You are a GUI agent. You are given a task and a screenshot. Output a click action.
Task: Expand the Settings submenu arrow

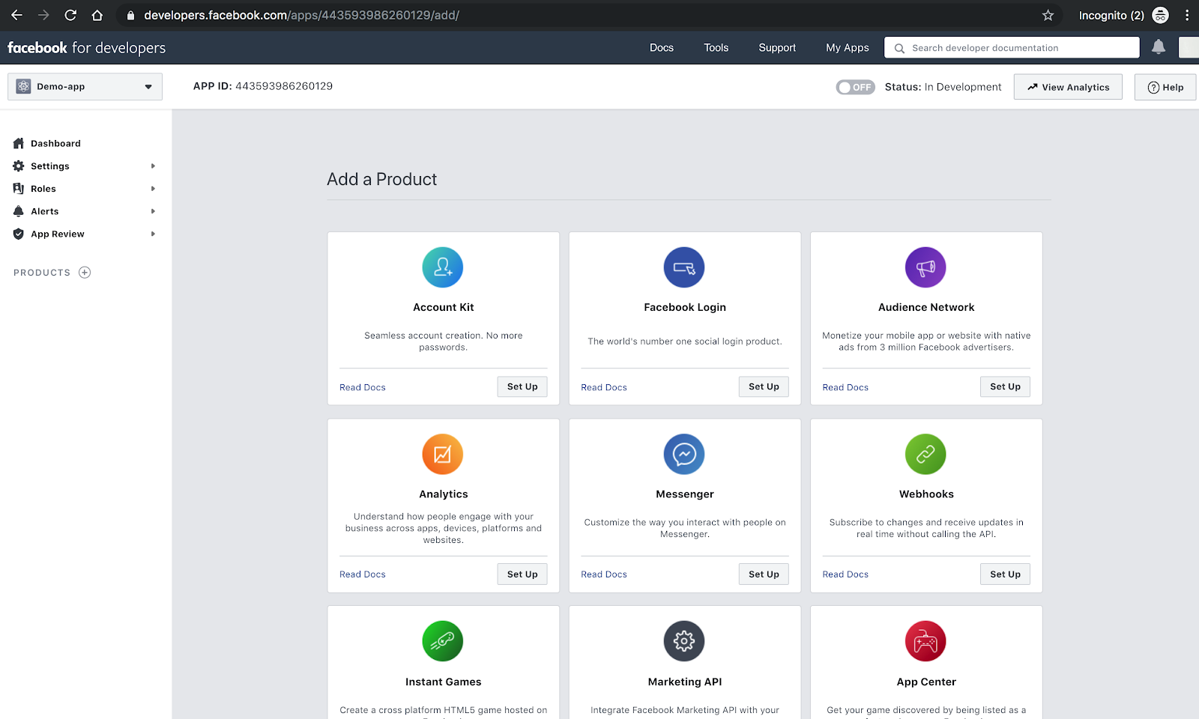tap(153, 166)
